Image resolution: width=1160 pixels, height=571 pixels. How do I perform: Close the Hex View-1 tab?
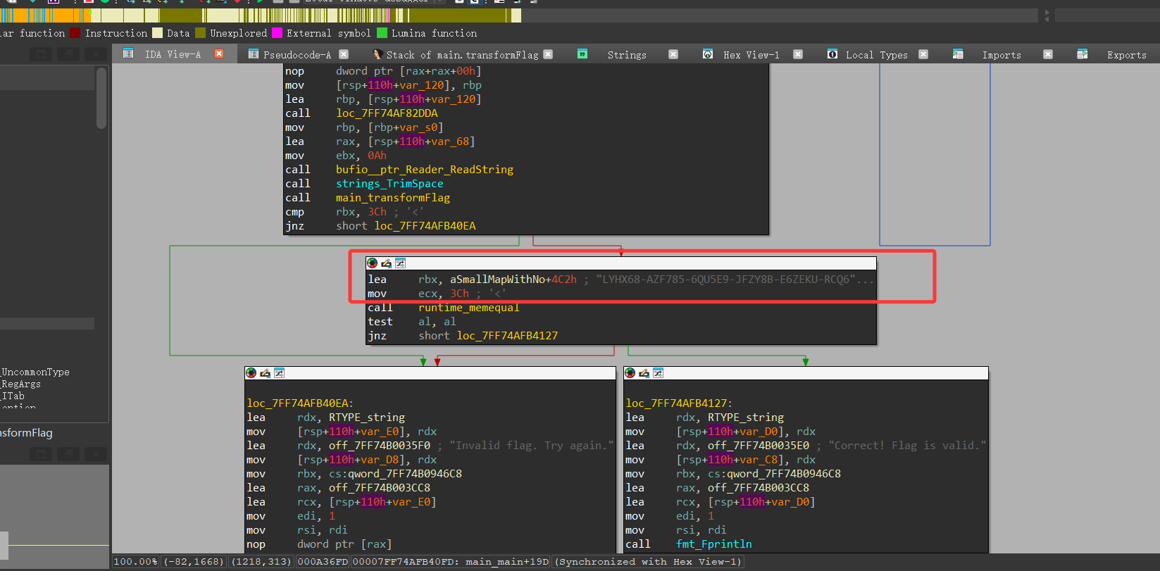pos(798,54)
